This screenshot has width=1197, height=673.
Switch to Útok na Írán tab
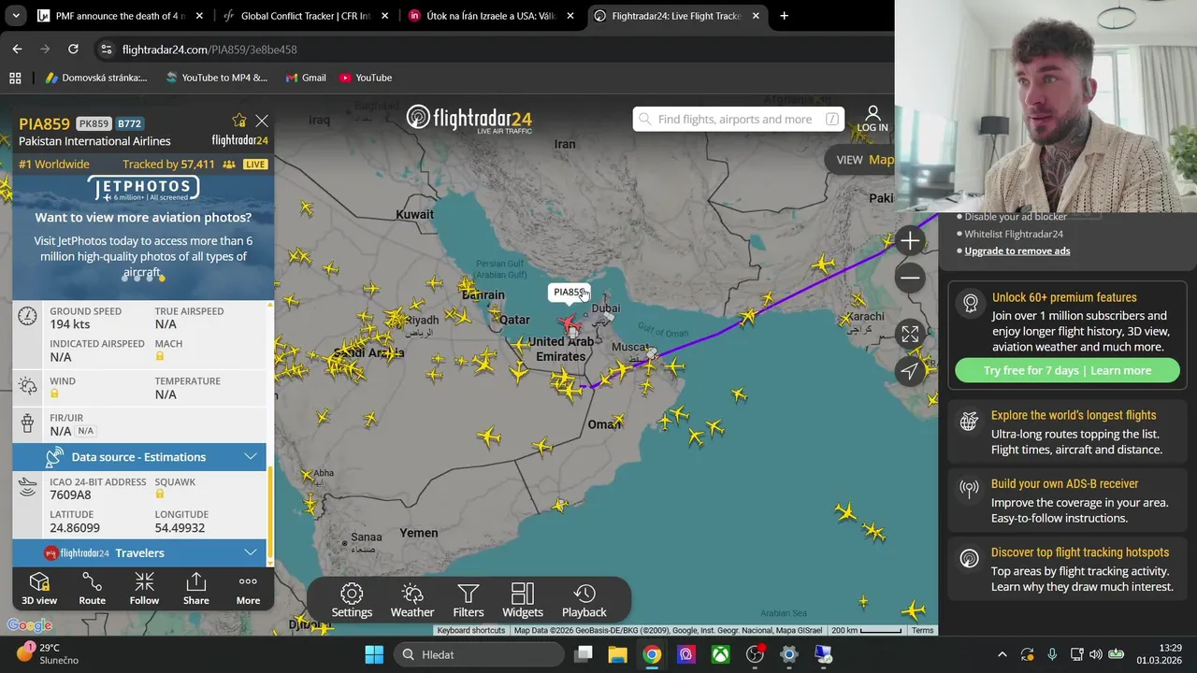491,16
